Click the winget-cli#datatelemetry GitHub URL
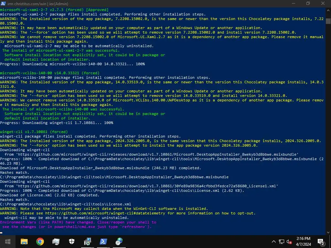Viewport: 331px width, 248px height. [105, 213]
